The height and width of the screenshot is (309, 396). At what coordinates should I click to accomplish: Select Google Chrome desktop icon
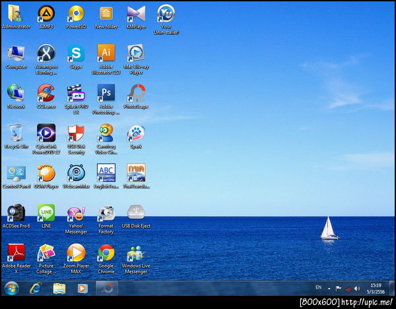click(106, 252)
